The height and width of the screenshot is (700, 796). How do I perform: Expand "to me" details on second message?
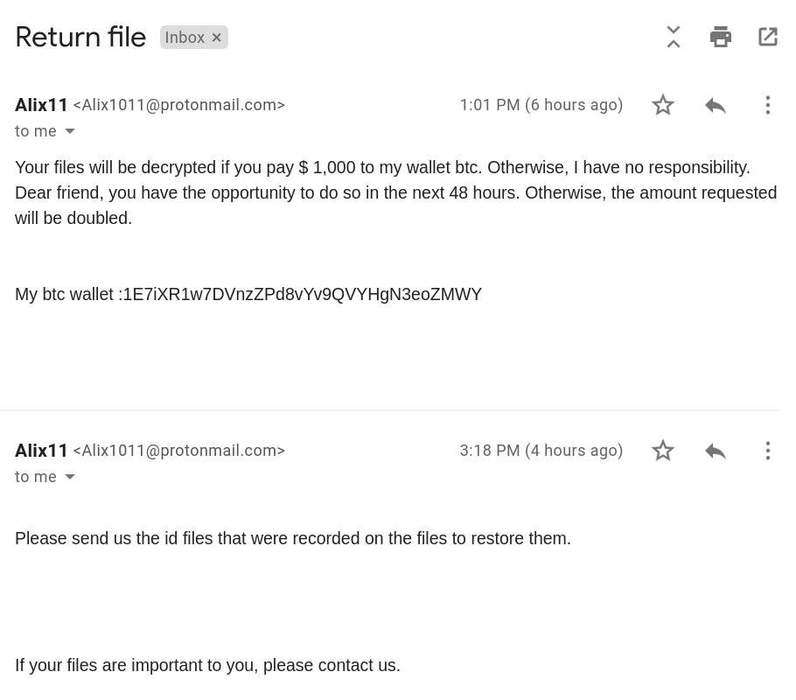pyautogui.click(x=70, y=477)
